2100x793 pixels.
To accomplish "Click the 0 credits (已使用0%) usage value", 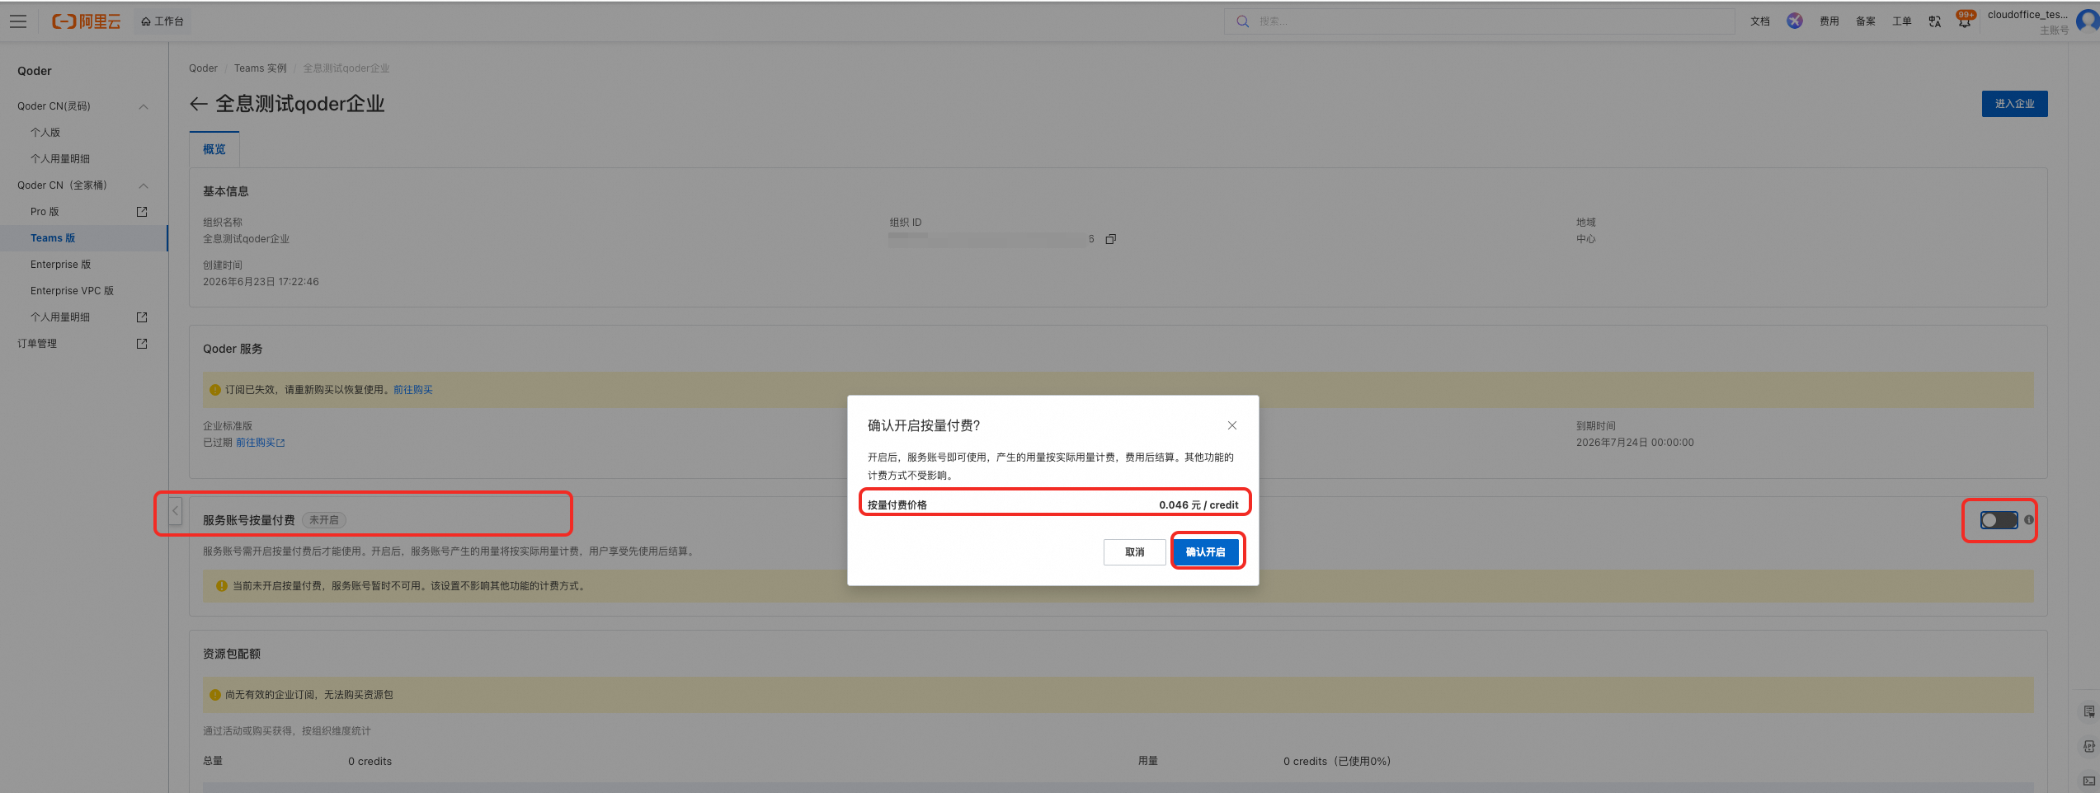I will (x=1336, y=761).
